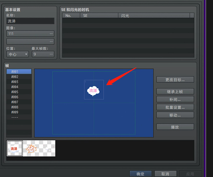Select frame #001 in the frame list
The height and width of the screenshot is (177, 213).
(x=19, y=72)
